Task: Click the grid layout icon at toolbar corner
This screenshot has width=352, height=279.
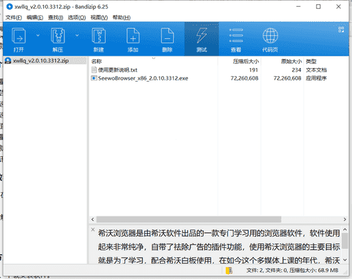Action: (341, 30)
